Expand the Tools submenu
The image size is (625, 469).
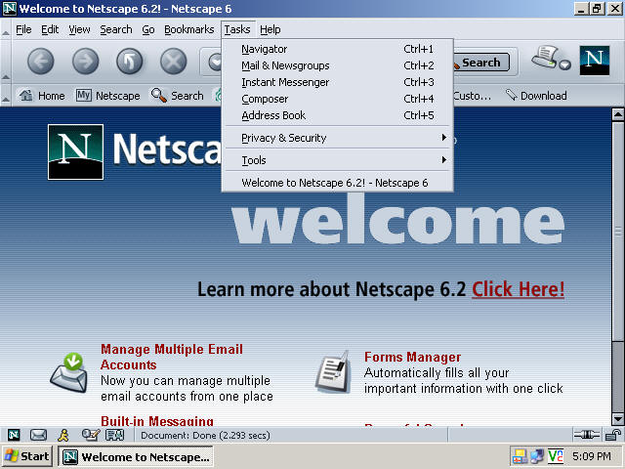pos(337,160)
